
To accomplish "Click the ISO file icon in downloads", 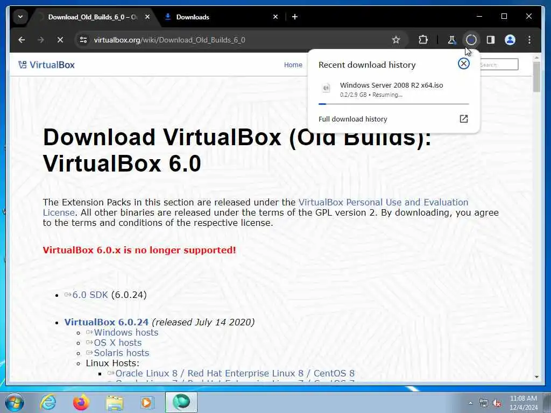I will coord(326,88).
